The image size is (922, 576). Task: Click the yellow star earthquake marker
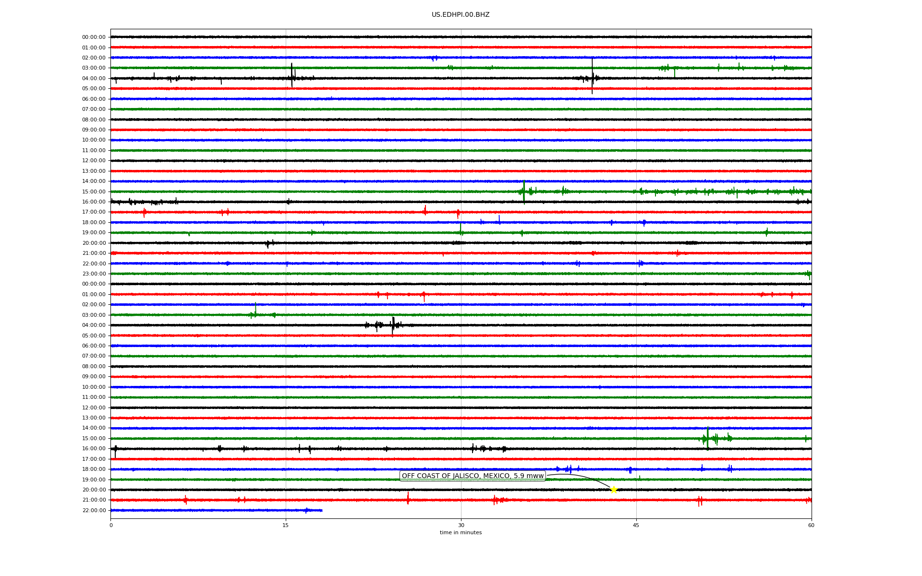click(613, 490)
